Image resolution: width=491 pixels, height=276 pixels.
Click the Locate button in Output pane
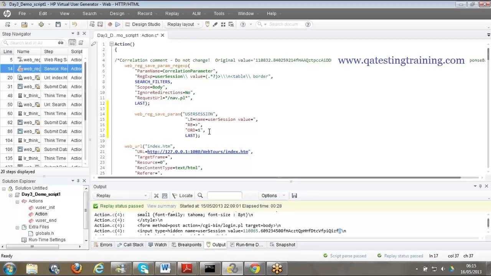pyautogui.click(x=183, y=195)
